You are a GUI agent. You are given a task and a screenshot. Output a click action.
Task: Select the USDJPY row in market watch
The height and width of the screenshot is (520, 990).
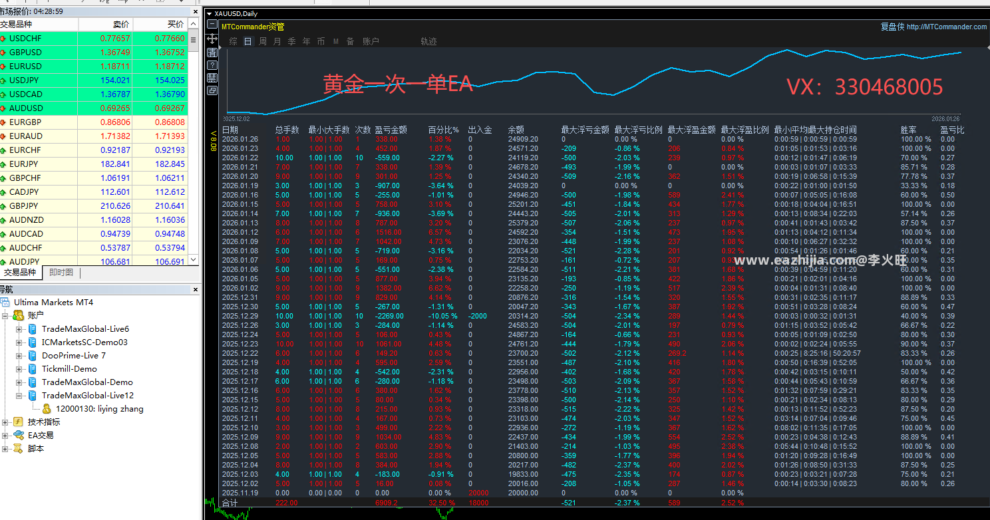(94, 80)
